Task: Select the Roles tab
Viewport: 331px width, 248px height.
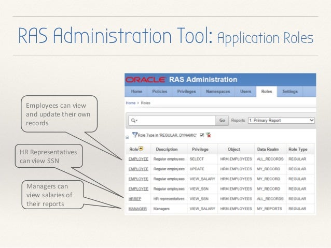Action: click(267, 92)
